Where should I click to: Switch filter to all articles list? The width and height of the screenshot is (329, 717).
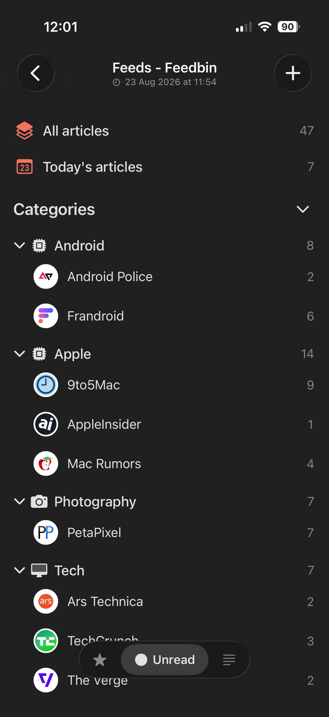click(229, 660)
